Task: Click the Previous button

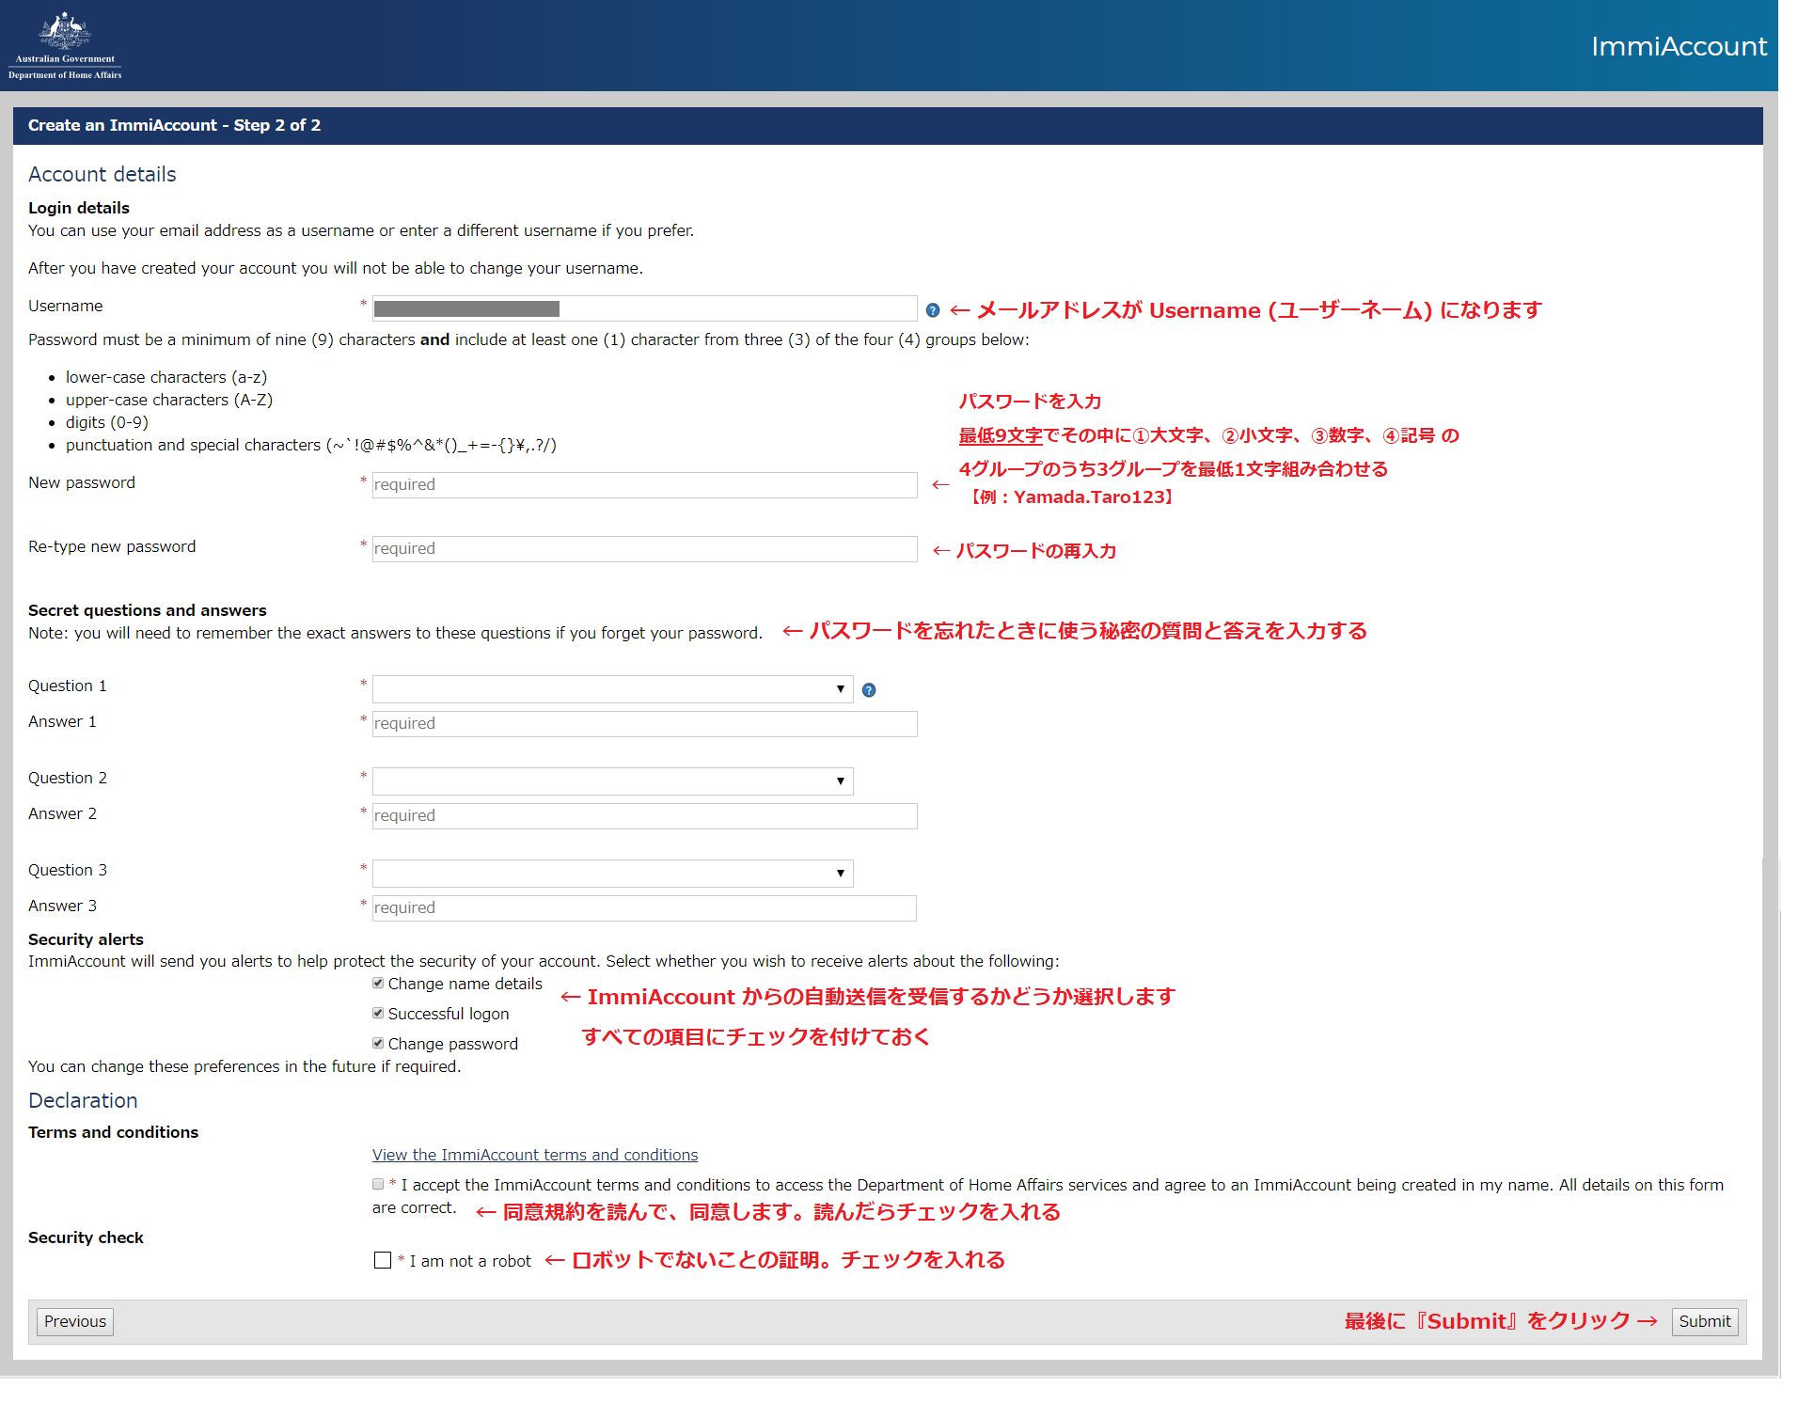Action: (x=75, y=1321)
